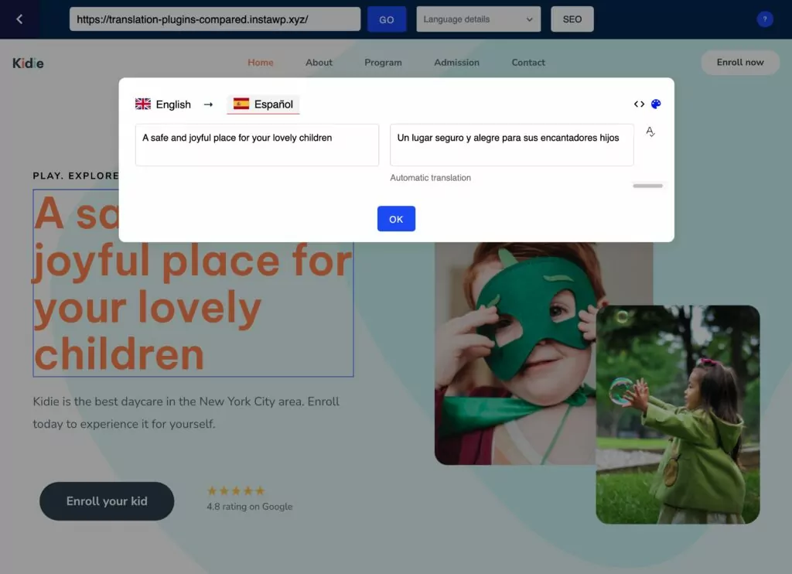
Task: Click the GO button
Action: click(387, 19)
